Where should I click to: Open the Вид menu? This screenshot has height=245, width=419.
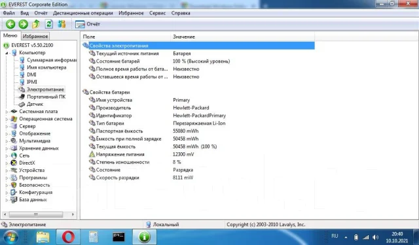point(25,13)
